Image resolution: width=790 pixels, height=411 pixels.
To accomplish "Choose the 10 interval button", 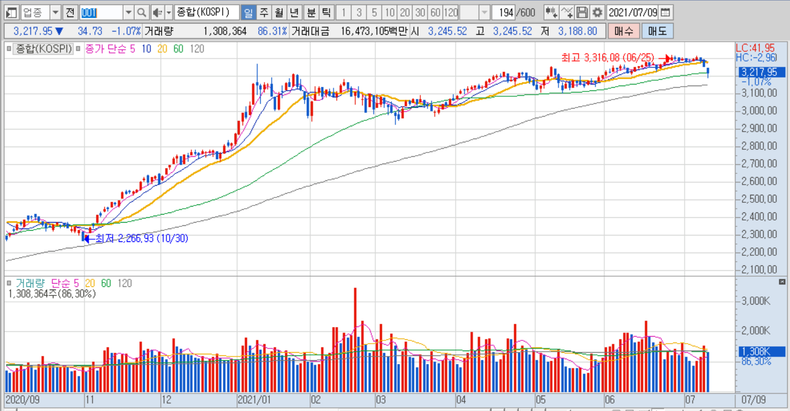I will [389, 12].
